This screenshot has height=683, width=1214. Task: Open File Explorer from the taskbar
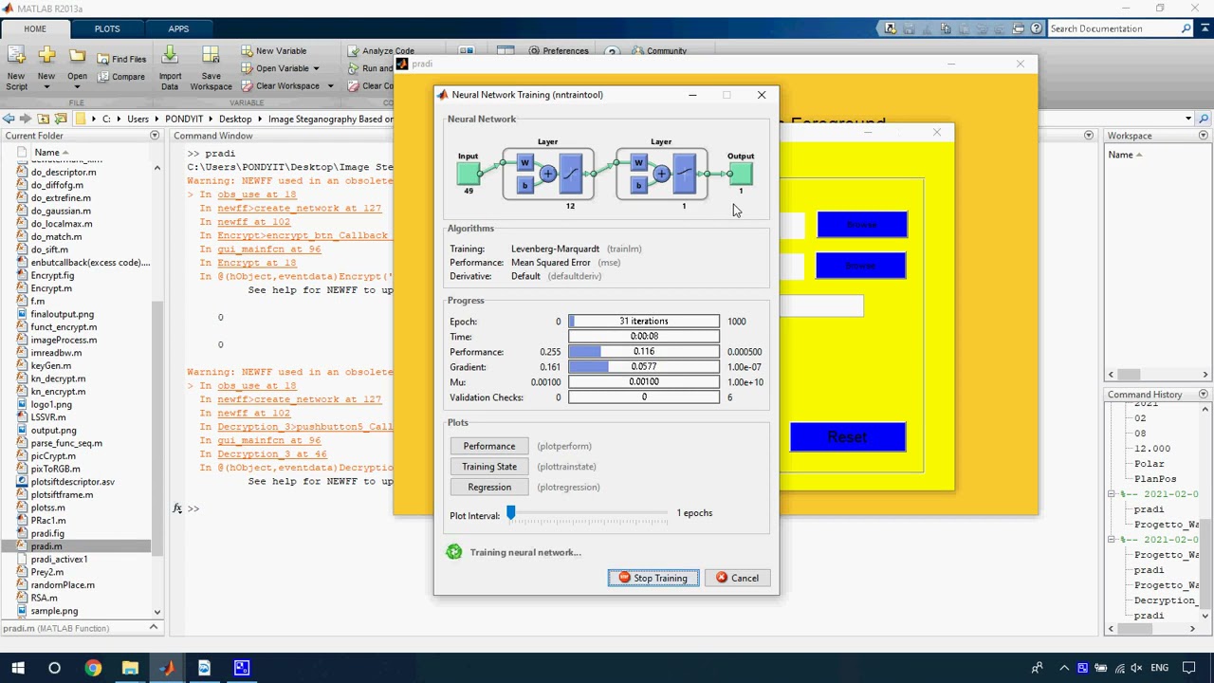[130, 668]
